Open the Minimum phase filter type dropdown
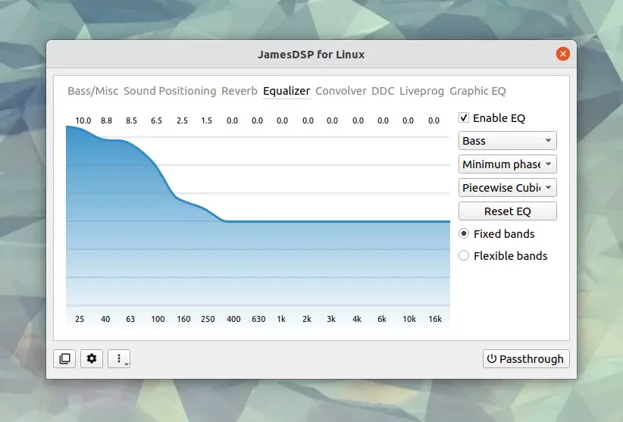 [507, 164]
